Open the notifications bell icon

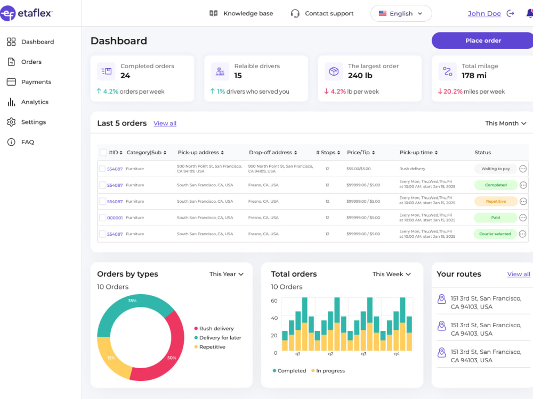529,13
